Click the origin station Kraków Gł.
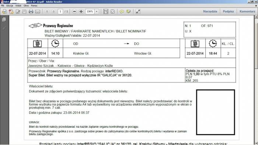258x145 pixels. [x=81, y=53]
